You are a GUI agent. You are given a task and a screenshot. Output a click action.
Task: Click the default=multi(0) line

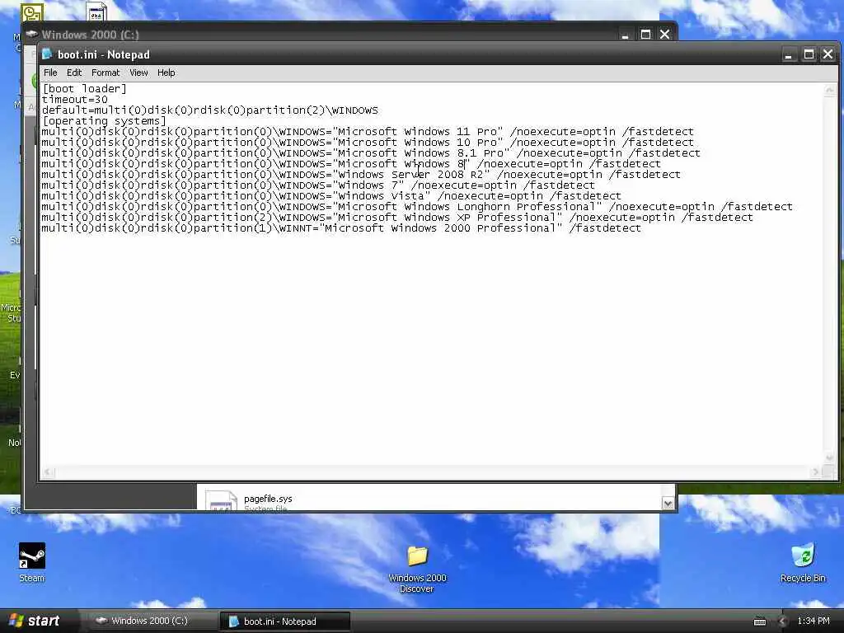[x=210, y=110]
